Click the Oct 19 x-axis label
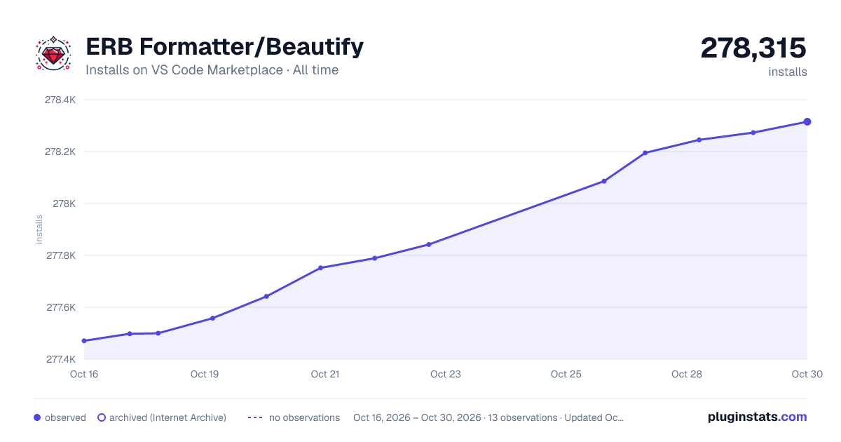 [x=205, y=374]
